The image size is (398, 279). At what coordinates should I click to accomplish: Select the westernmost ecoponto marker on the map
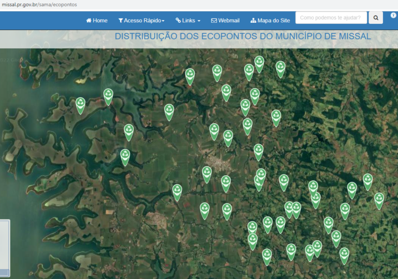[x=80, y=104]
